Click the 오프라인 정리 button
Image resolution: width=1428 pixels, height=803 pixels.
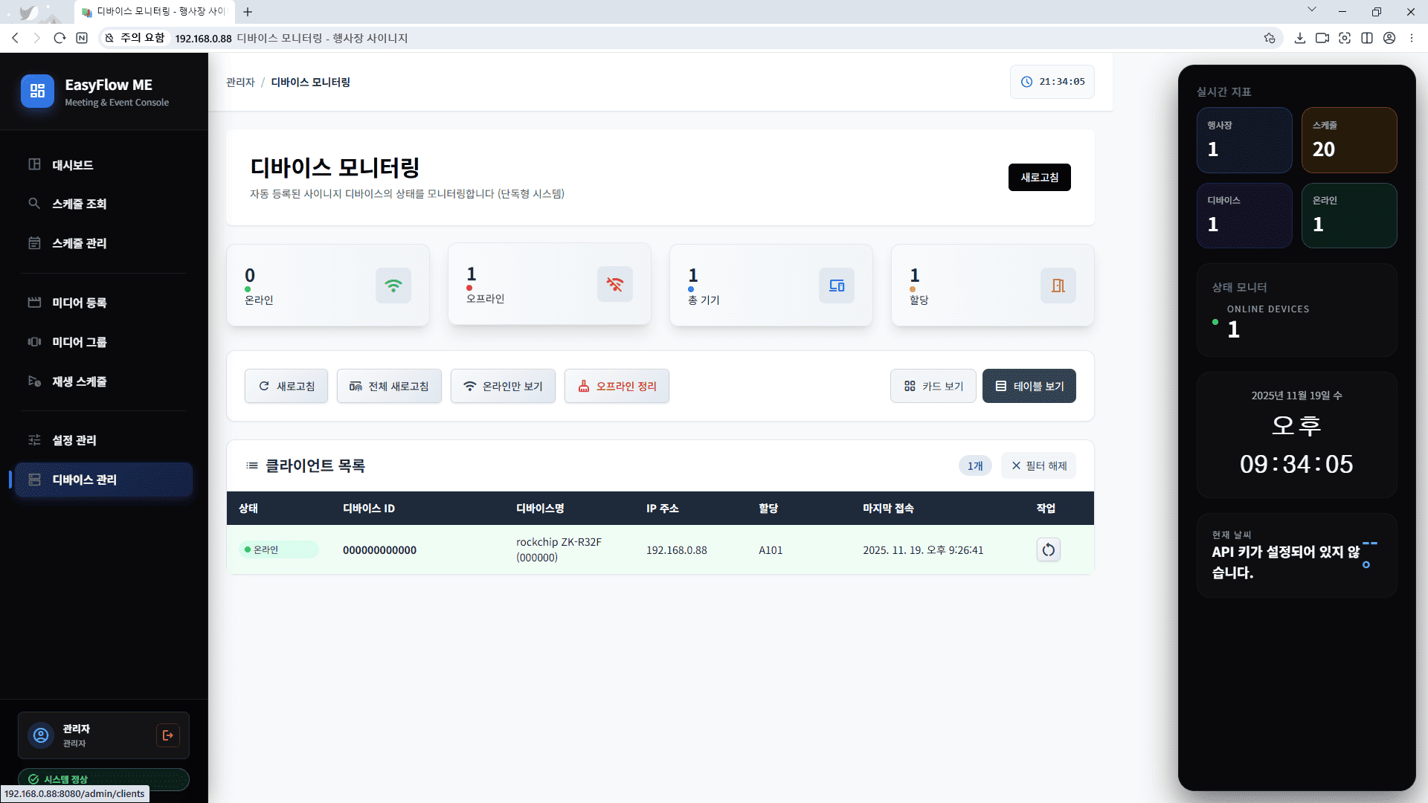(617, 386)
